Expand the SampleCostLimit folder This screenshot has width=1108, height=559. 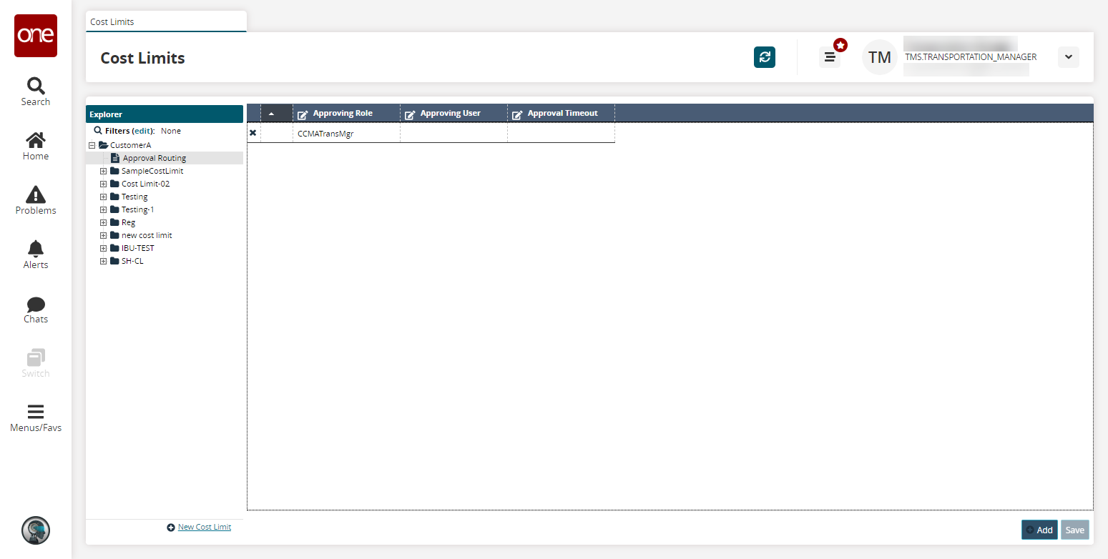tap(104, 171)
